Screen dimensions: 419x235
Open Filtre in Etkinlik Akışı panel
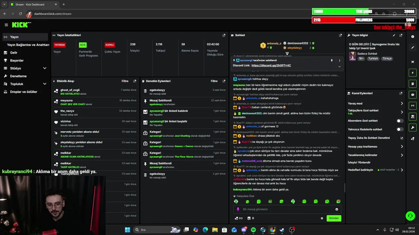click(x=125, y=81)
